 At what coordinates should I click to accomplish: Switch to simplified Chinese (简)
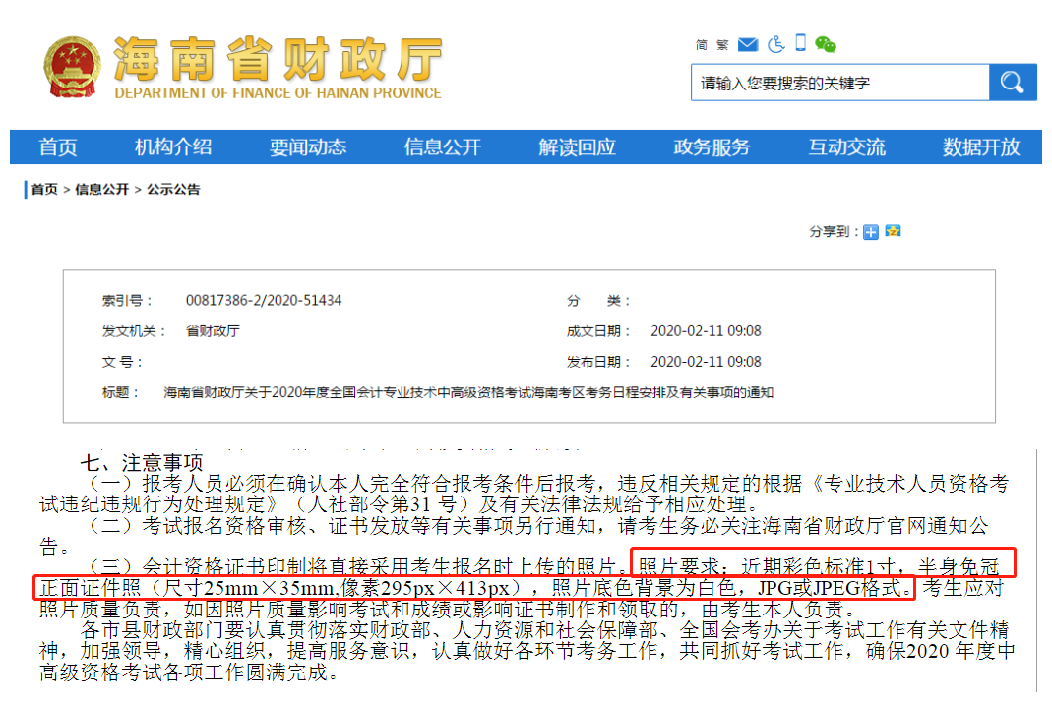702,45
